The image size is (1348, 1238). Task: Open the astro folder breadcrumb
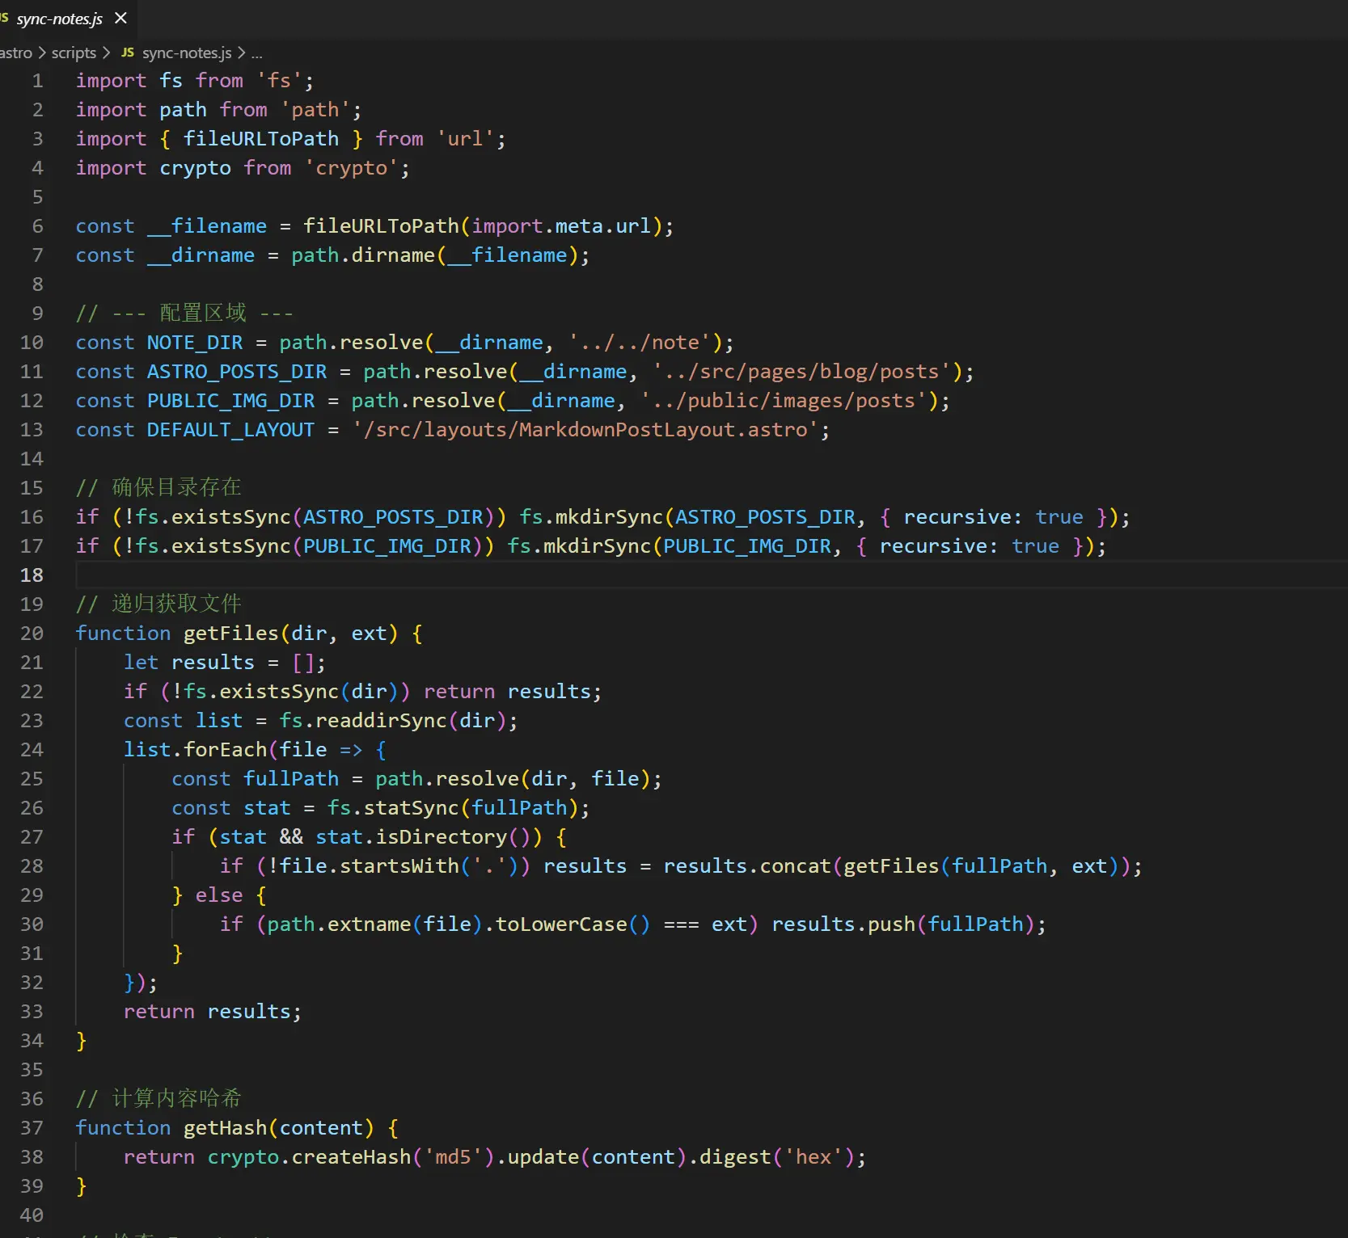[x=16, y=53]
